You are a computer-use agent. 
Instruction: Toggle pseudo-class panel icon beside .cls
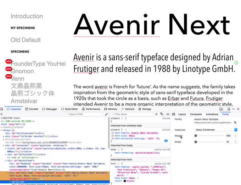(162, 114)
